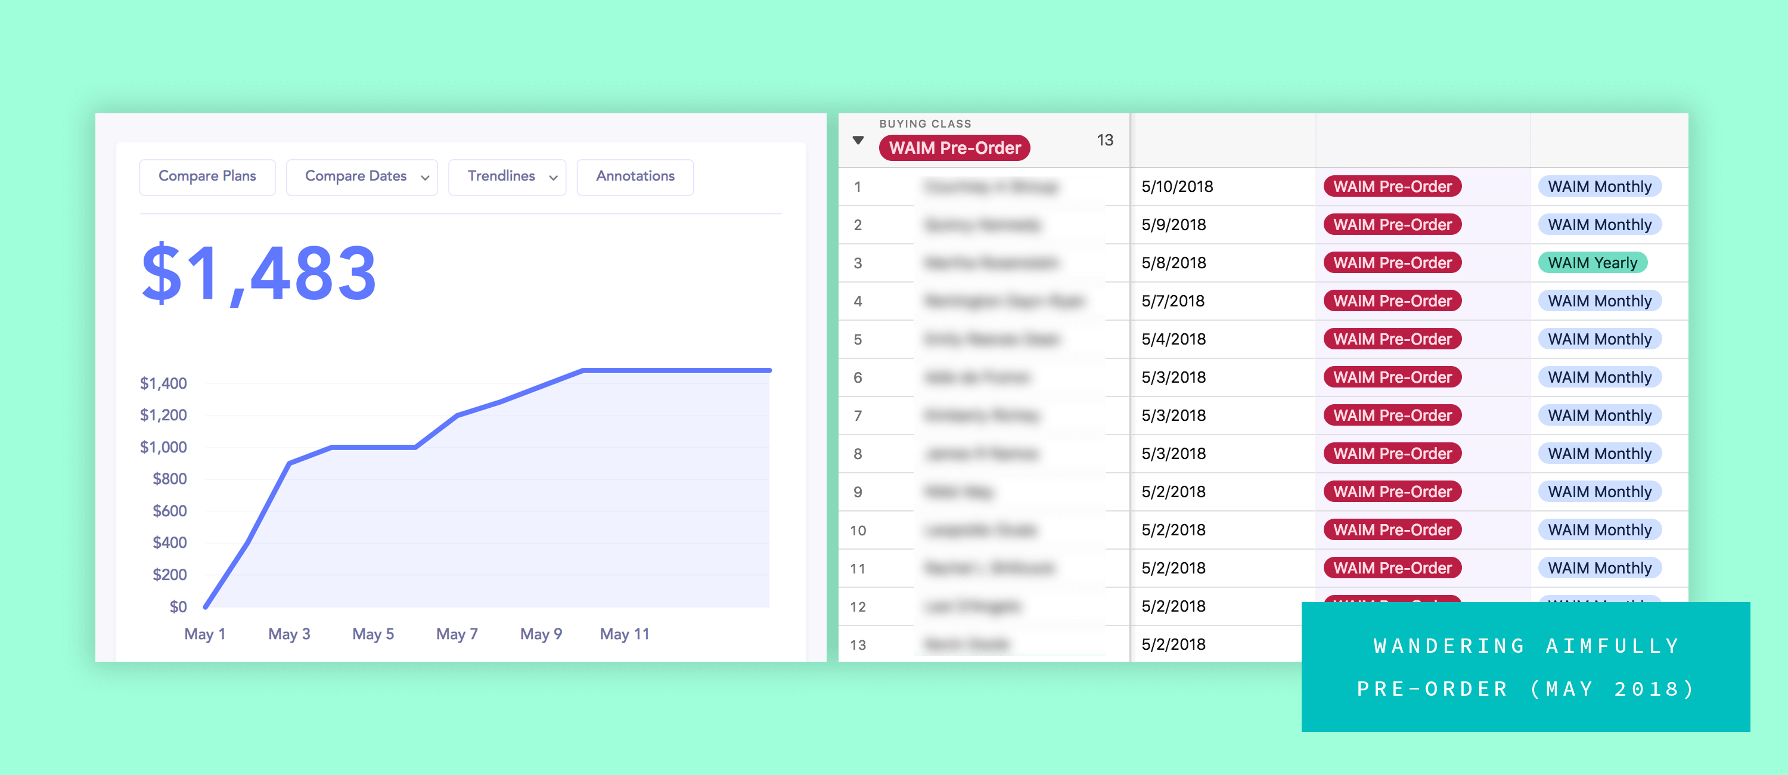Click the WAIM Monthly badge on row 11
Screen dimensions: 1788x775
[1599, 568]
